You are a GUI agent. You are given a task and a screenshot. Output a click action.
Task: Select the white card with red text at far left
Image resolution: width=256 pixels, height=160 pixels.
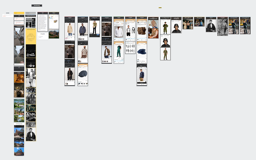pos(8,16)
